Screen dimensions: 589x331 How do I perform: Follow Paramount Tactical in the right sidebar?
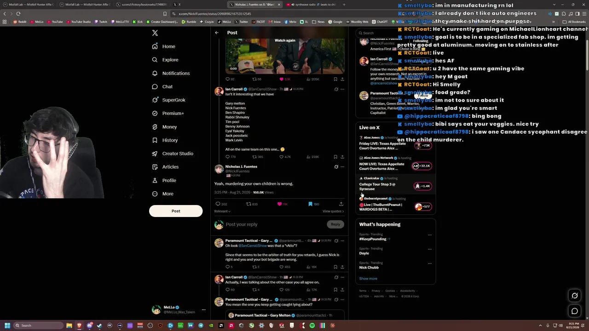pos(423,96)
